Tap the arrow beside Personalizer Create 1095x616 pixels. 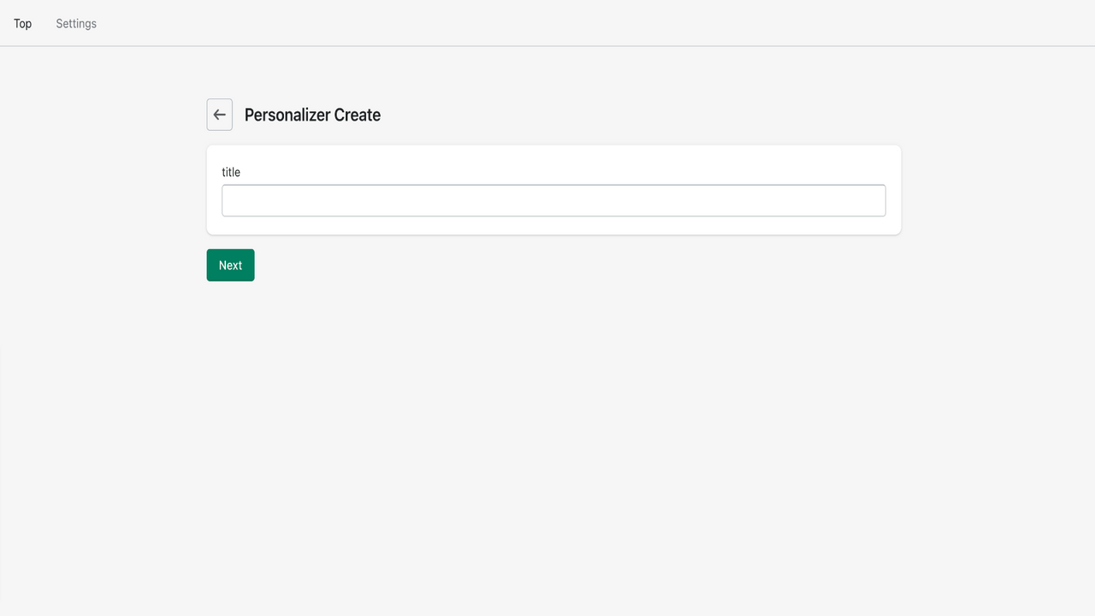tap(219, 114)
